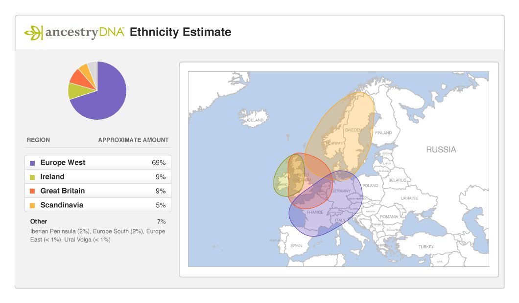Viewport: 519px width, 303px height.
Task: Click the green Ireland color swatch
Action: [33, 177]
